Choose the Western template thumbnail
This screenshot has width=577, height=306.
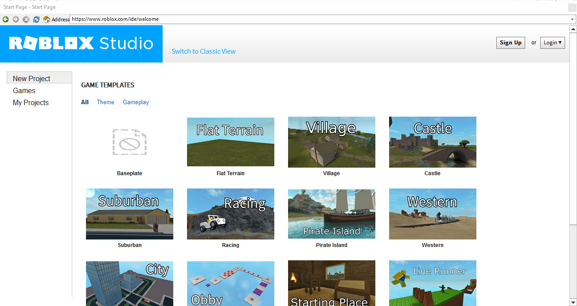pos(433,214)
